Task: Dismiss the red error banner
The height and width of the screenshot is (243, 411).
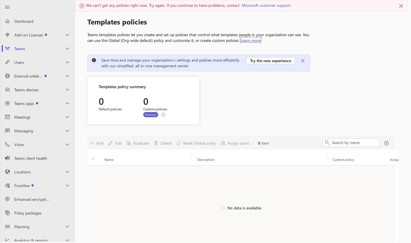Action: click(401, 6)
